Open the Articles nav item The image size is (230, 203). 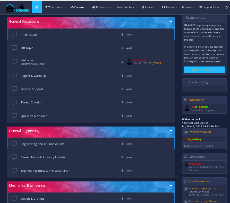pos(148,7)
